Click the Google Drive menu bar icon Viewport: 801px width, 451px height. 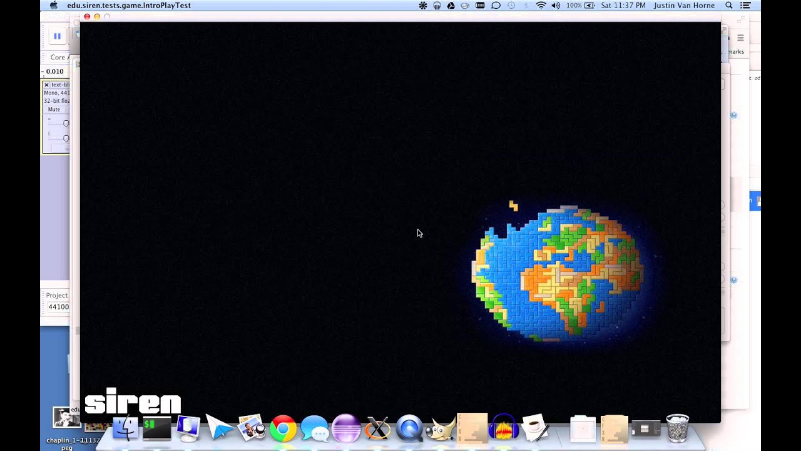[x=451, y=5]
